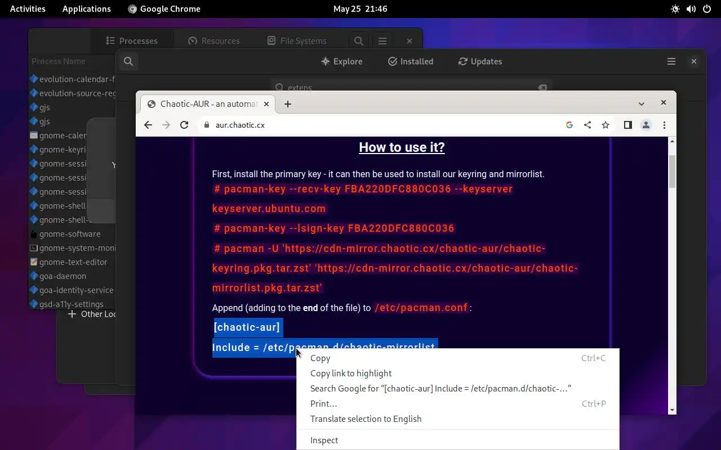Choose Translate selection to English
The height and width of the screenshot is (450, 721).
(457, 419)
